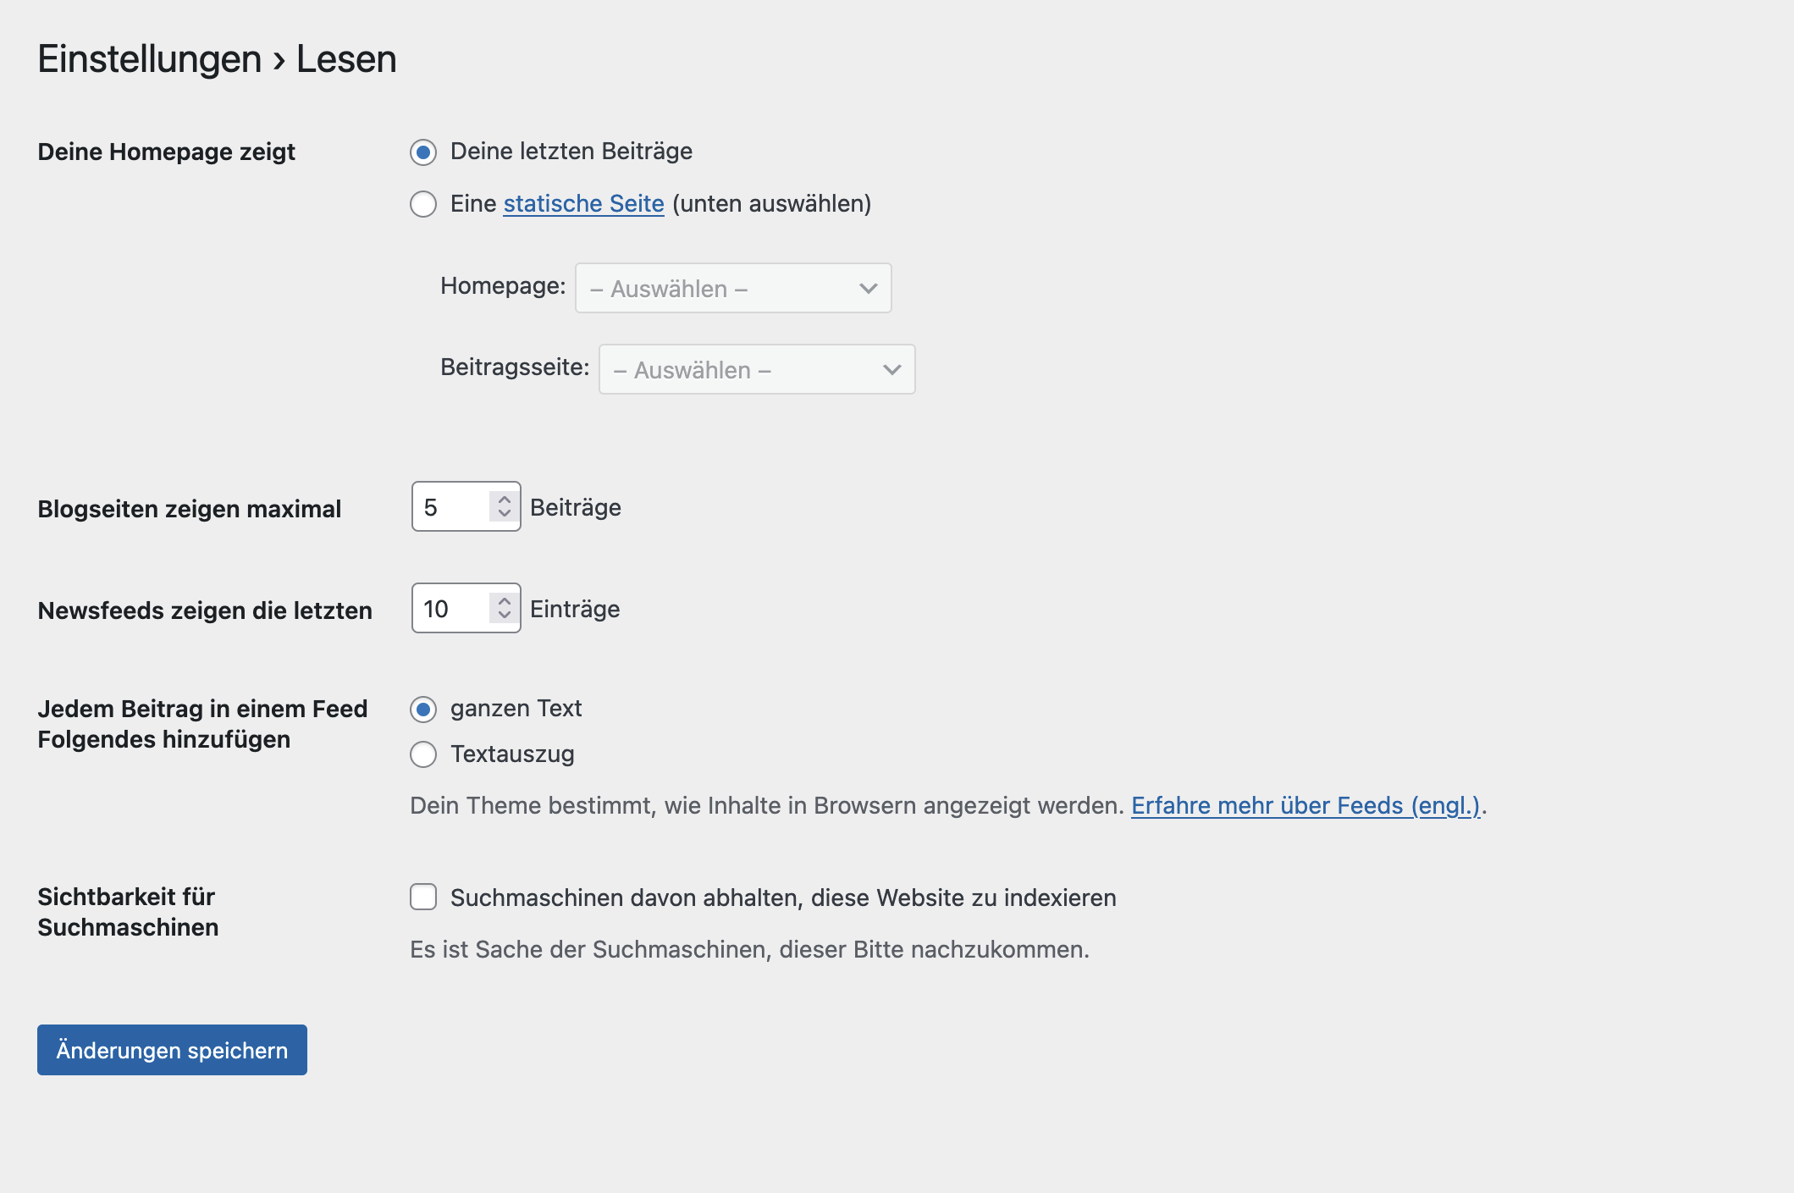Click into Blogseiten number field showing 5
The image size is (1794, 1193).
[x=450, y=507]
